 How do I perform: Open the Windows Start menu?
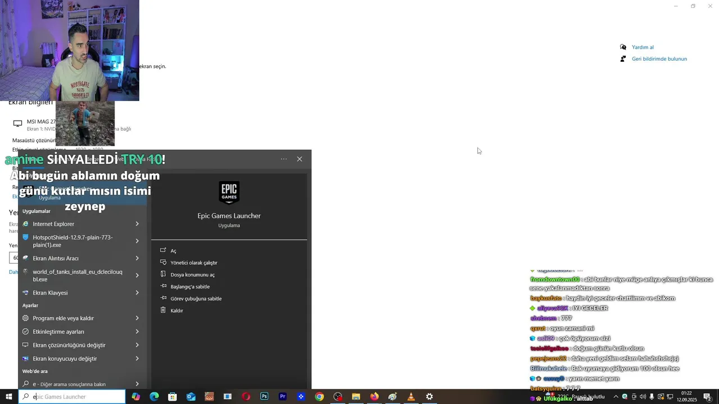[8, 397]
